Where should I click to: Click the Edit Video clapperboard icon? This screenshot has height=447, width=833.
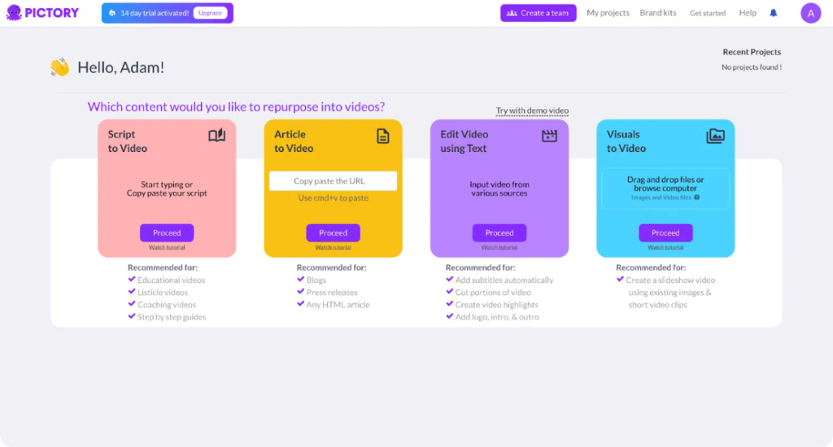point(549,136)
